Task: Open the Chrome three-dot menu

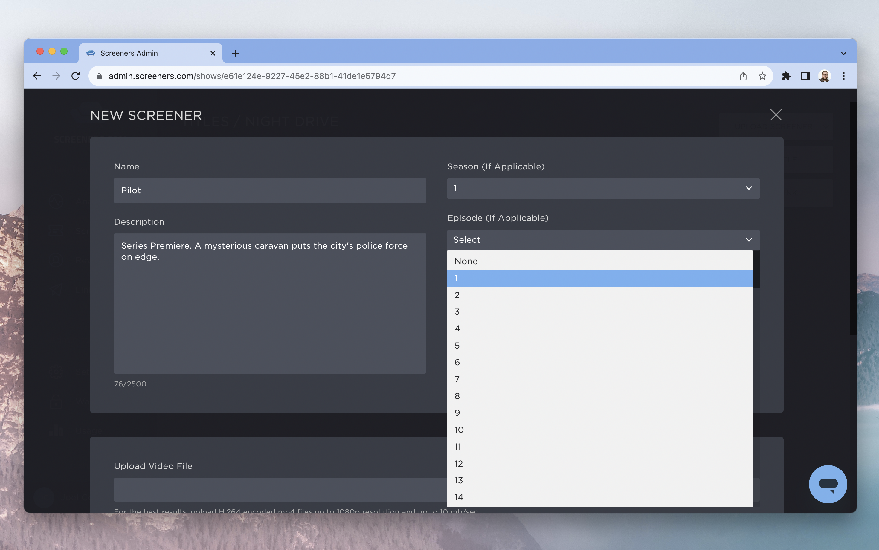Action: pos(844,76)
